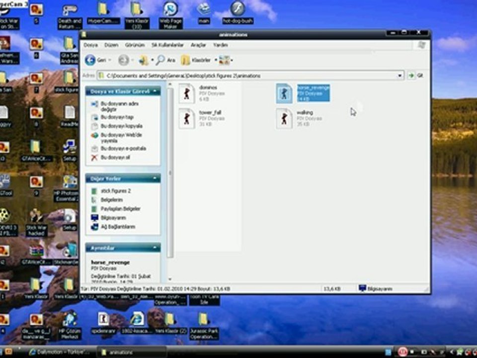This screenshot has width=477, height=358.
Task: Open Bilgisayarım from Diğer Yerler
Action: (x=113, y=218)
